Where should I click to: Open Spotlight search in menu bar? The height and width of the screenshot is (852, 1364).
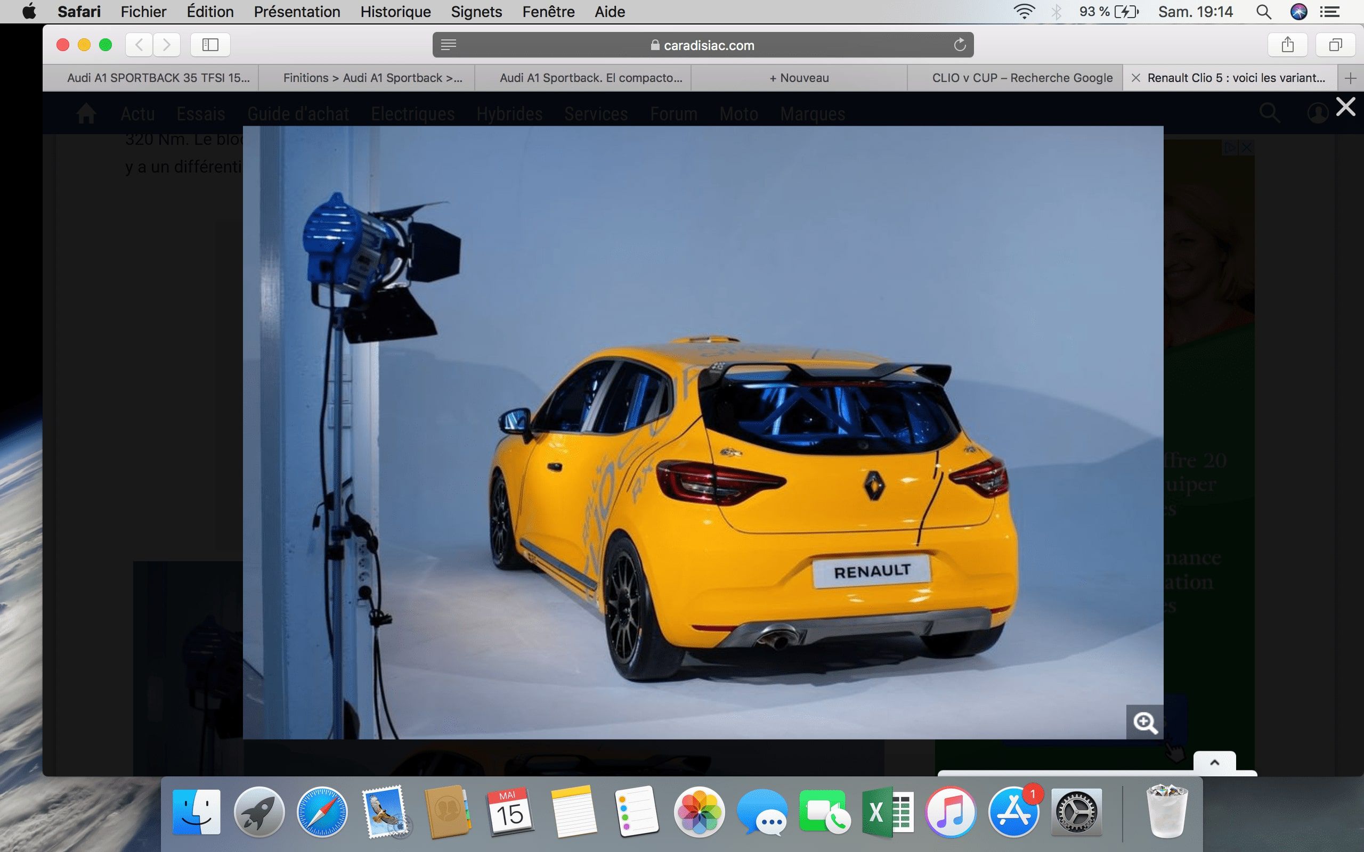(x=1264, y=11)
